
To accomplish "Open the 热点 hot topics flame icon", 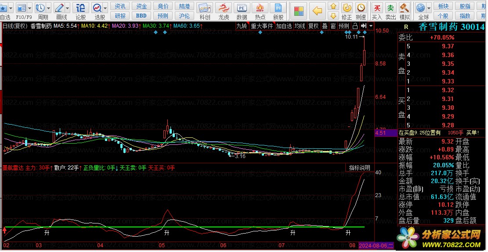I will pyautogui.click(x=260, y=8).
